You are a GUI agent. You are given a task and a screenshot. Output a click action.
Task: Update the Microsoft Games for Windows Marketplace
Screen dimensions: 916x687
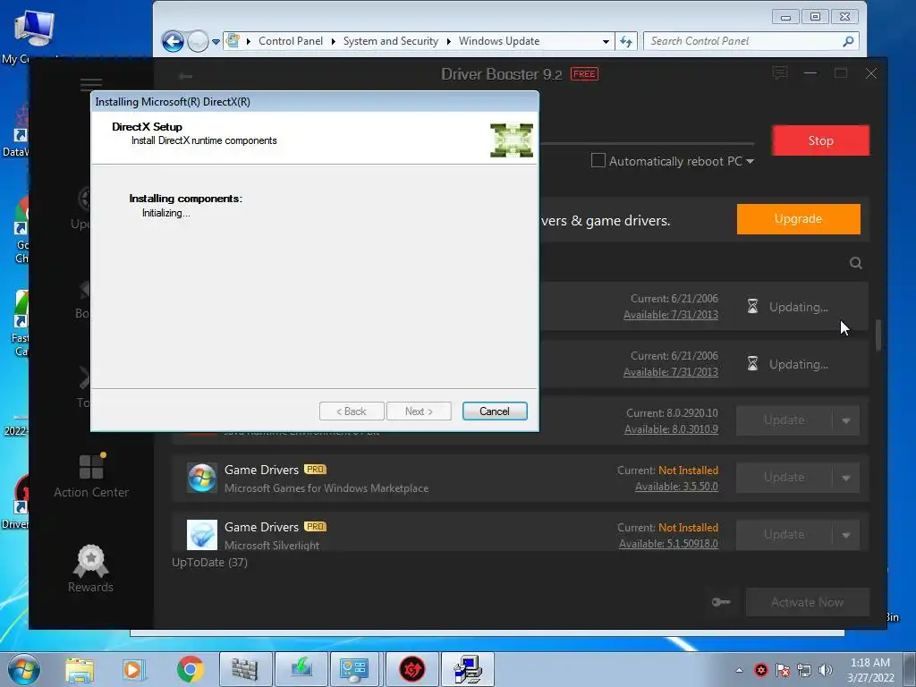coord(784,478)
